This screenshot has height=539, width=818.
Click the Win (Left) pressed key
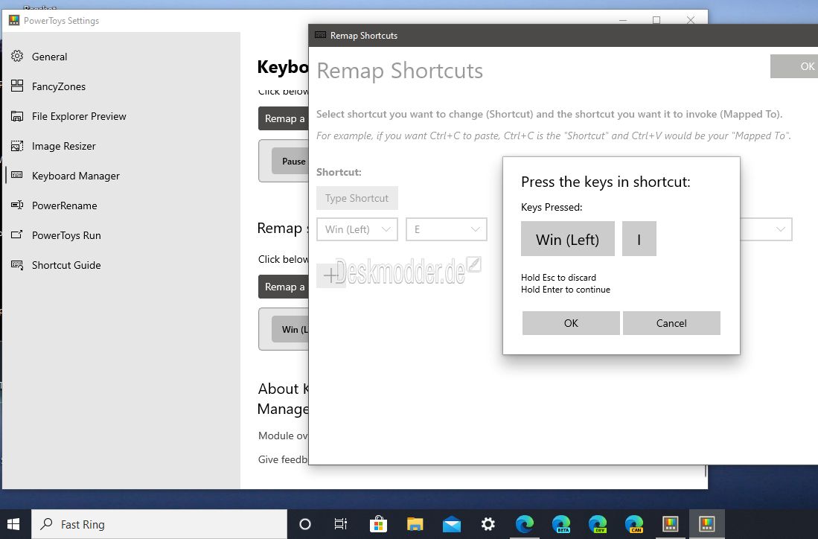568,239
